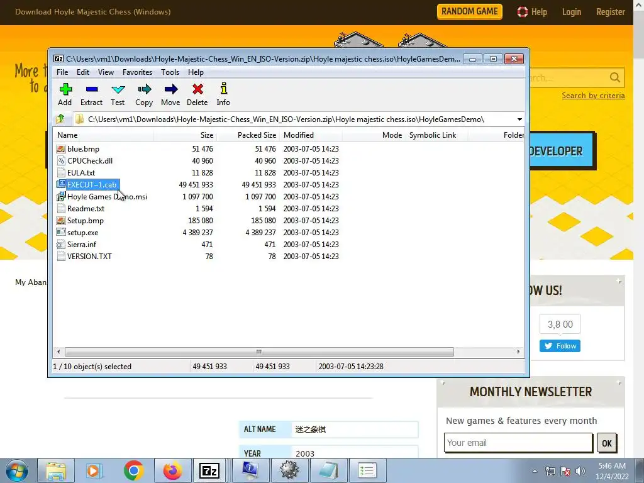Select the setup.exe file icon
644x483 pixels.
(61, 232)
